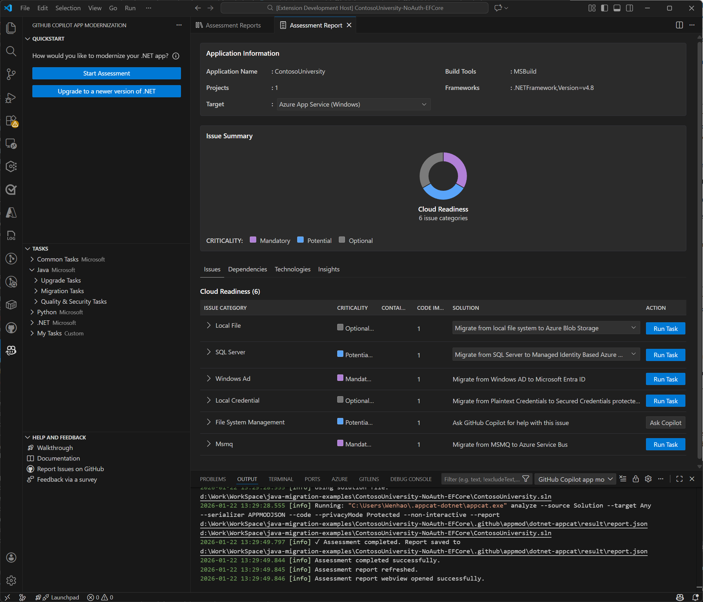Image resolution: width=703 pixels, height=602 pixels.
Task: Click the Mandatory purple color swatch in the legend
Action: [x=253, y=240]
